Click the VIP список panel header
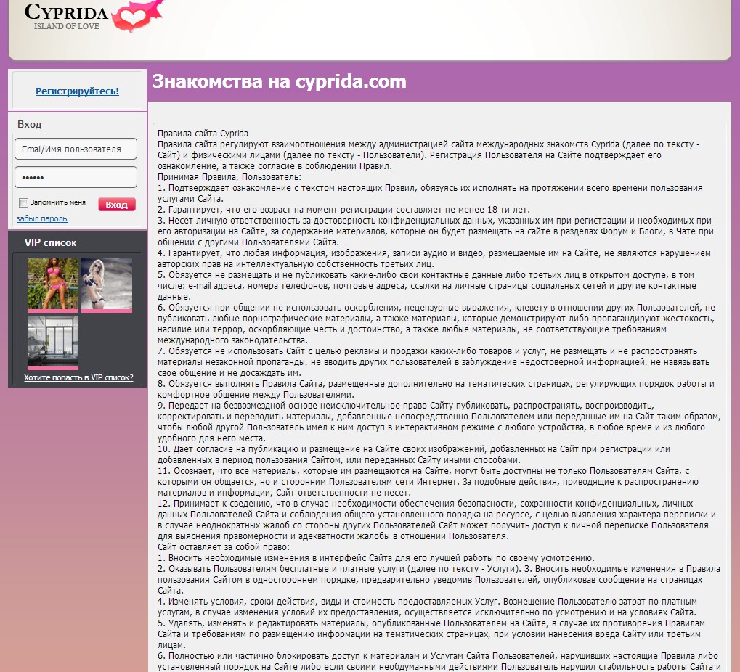This screenshot has height=672, width=740. (x=51, y=242)
